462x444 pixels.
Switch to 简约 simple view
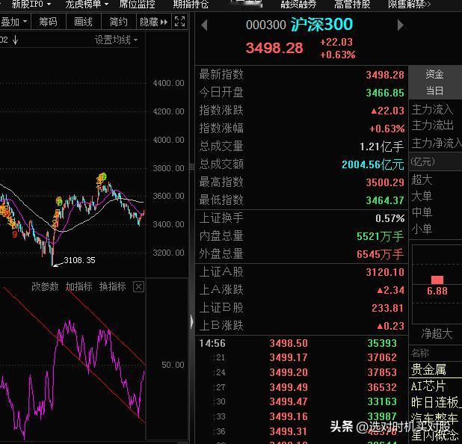pyautogui.click(x=118, y=22)
